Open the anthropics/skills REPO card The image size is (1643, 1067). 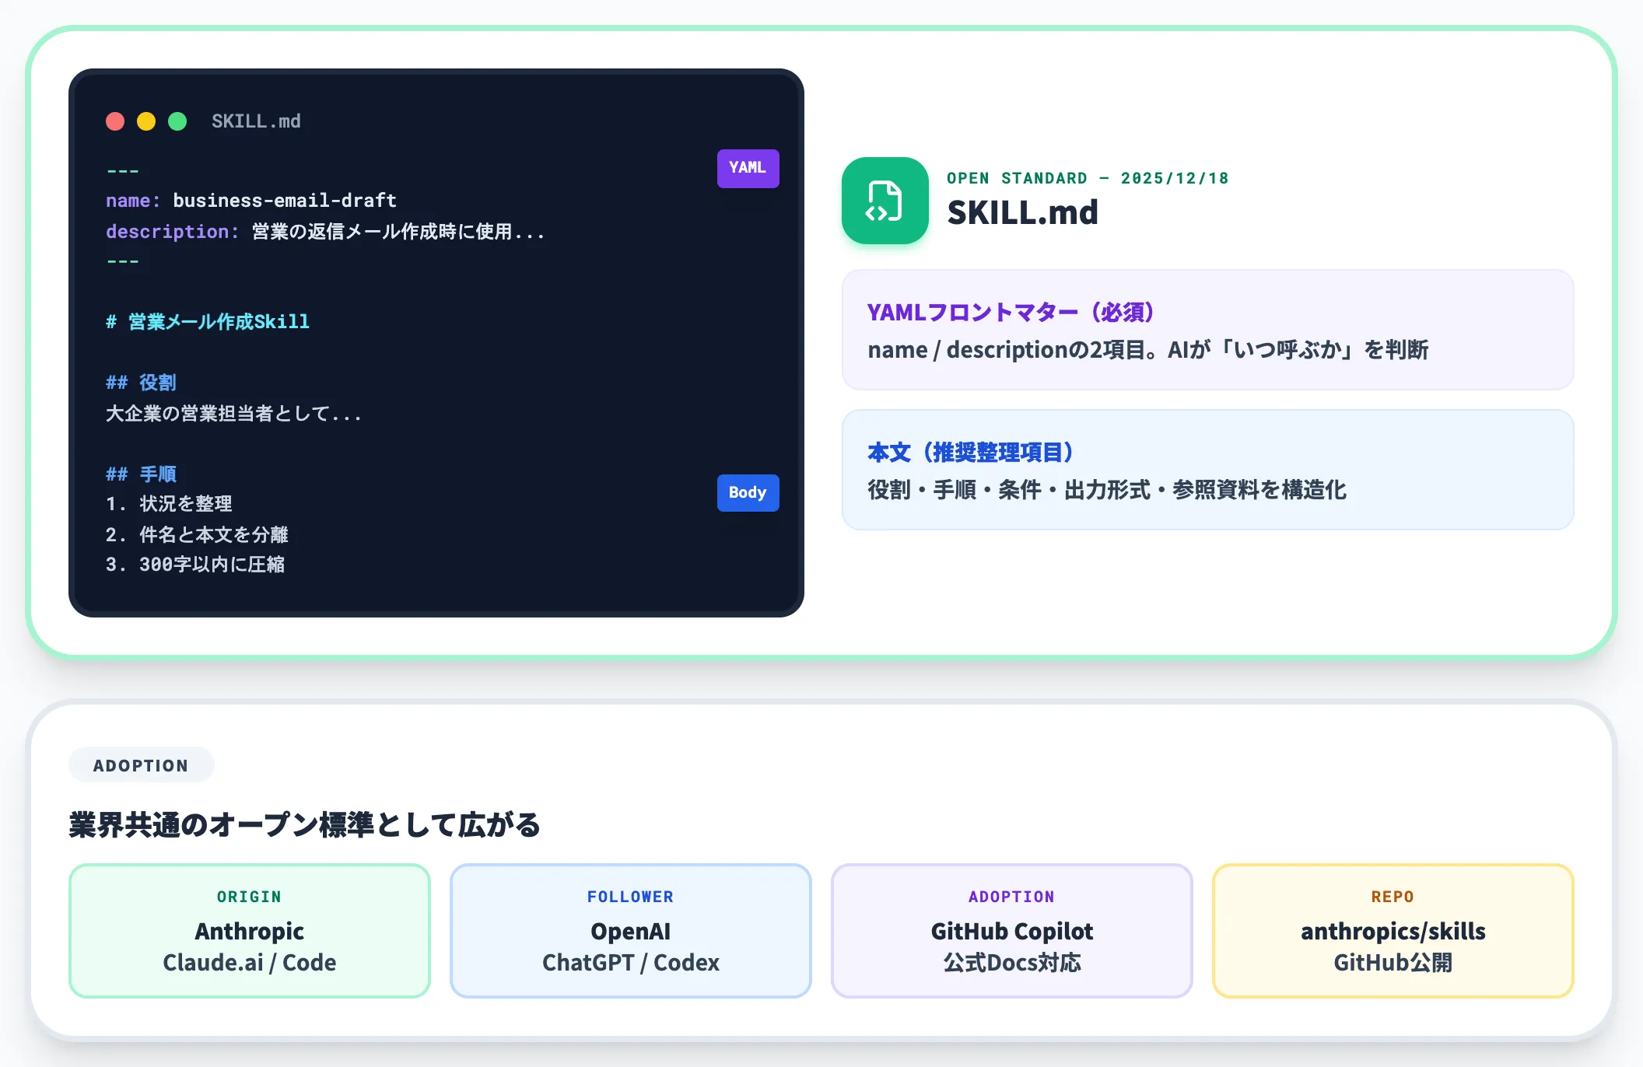pos(1393,931)
